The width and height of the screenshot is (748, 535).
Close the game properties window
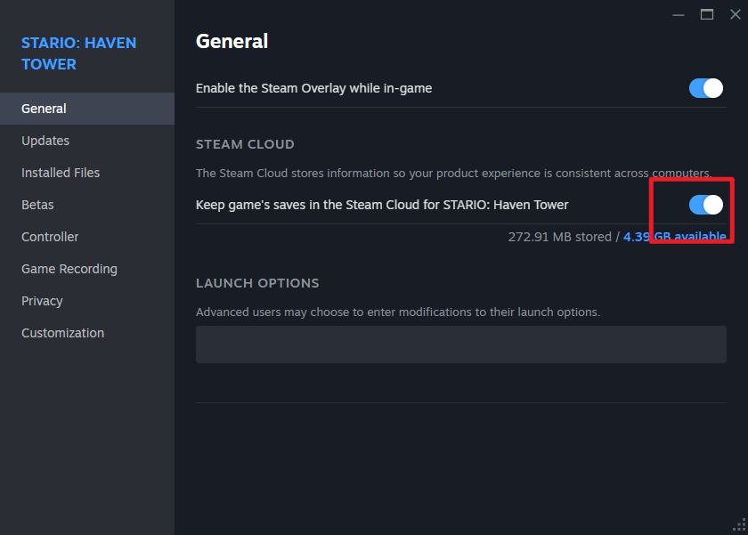[735, 14]
